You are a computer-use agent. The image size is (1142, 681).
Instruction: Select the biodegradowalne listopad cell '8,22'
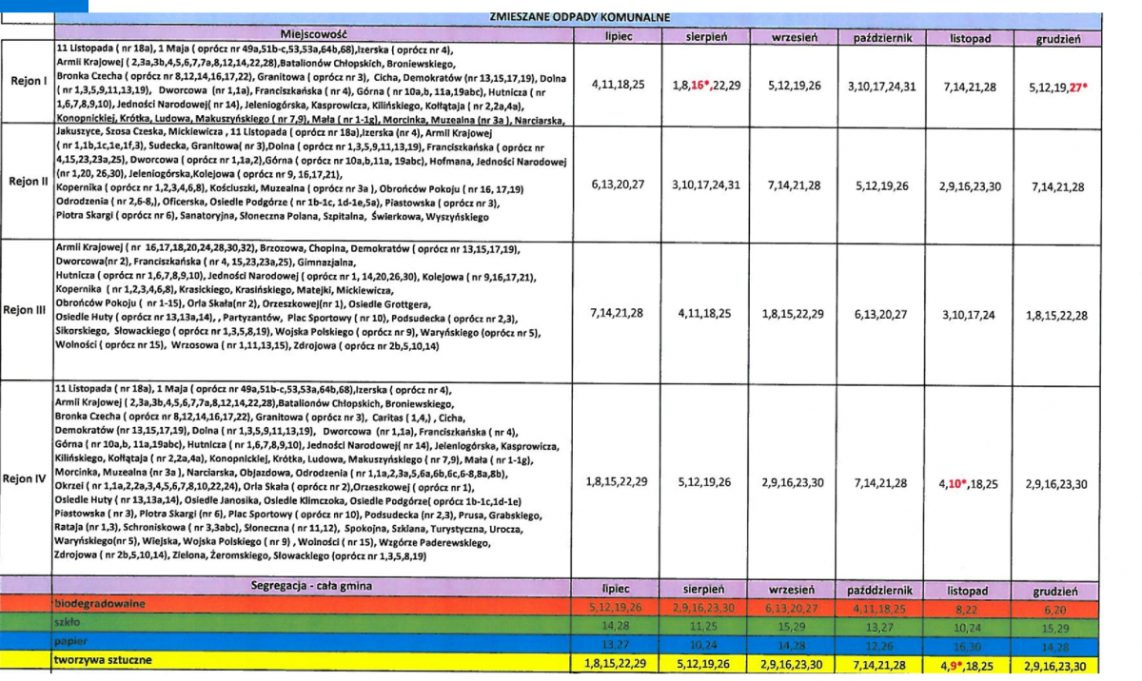(x=971, y=604)
